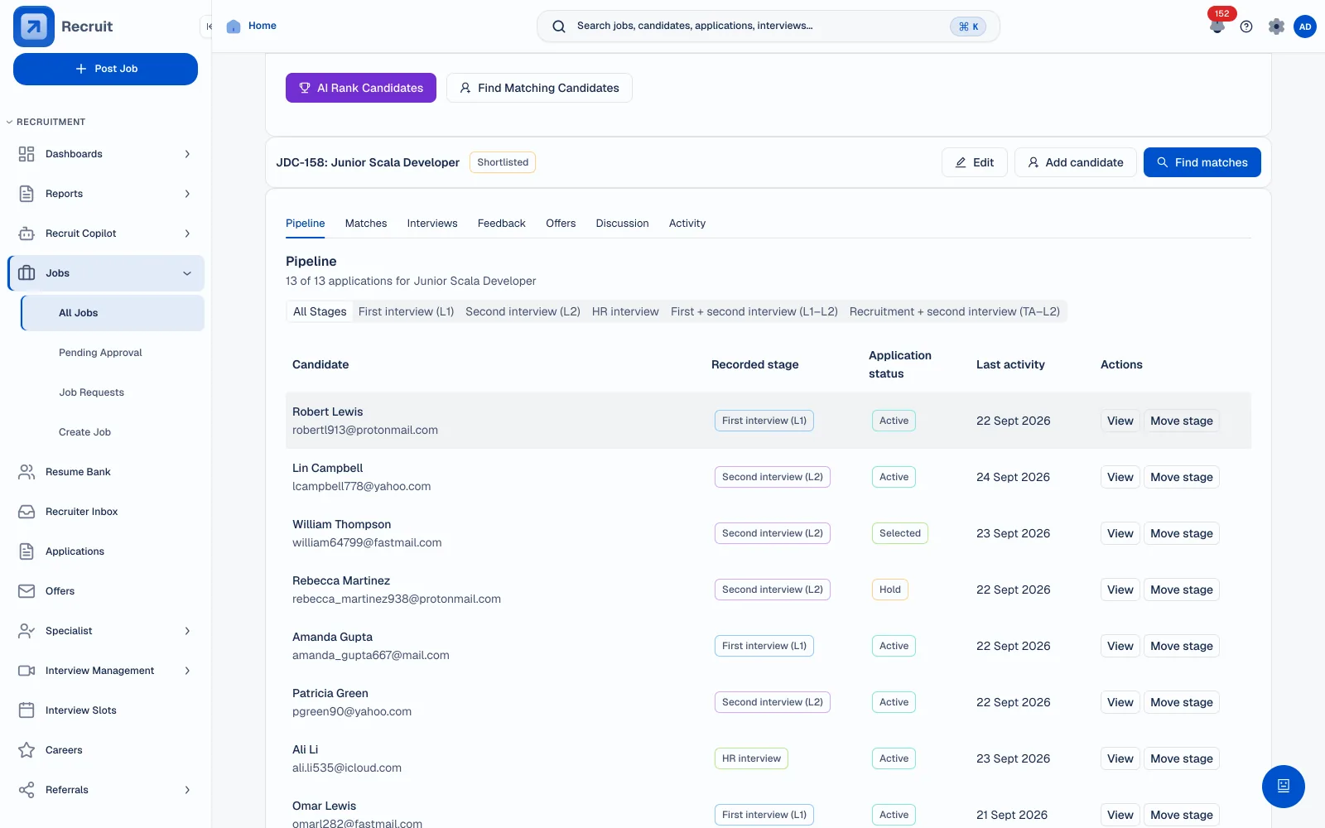Collapse the Jobs submenu chevron
Image resolution: width=1325 pixels, height=828 pixels.
[187, 273]
